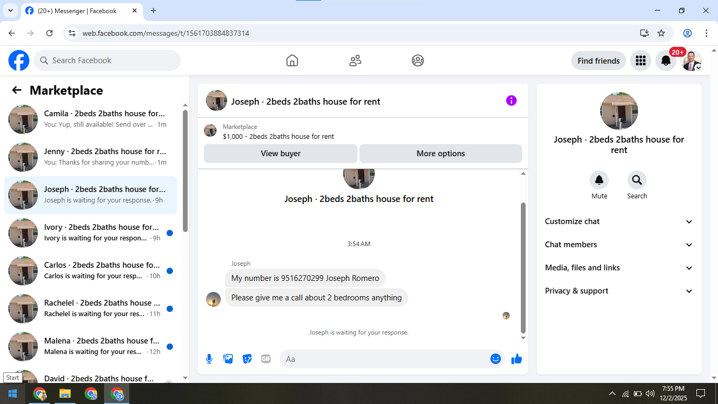Click Joseph's avatar beside his message
Viewport: 718px width, 404px height.
pos(213,299)
